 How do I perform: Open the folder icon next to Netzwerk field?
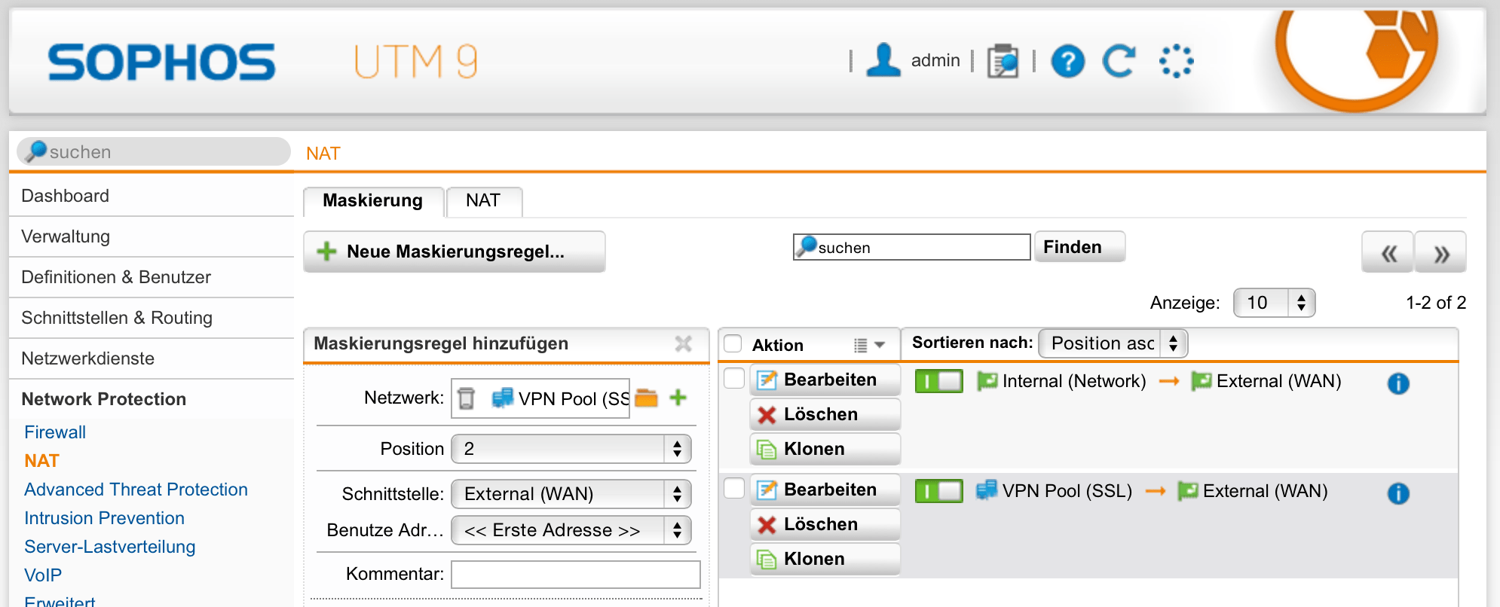click(646, 398)
